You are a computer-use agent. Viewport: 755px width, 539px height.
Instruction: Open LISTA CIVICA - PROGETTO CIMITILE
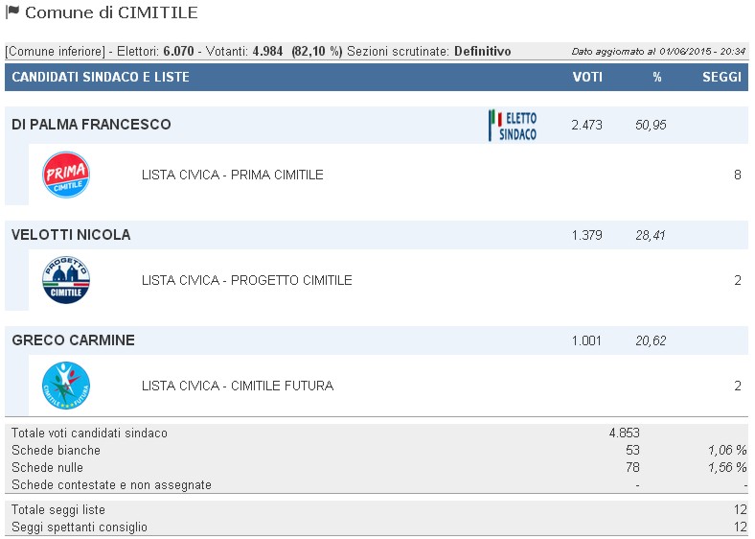click(247, 281)
